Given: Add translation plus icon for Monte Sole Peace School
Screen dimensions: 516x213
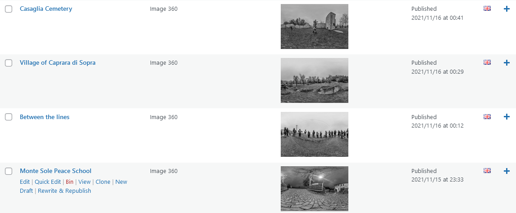Looking at the screenshot, I should (507, 171).
